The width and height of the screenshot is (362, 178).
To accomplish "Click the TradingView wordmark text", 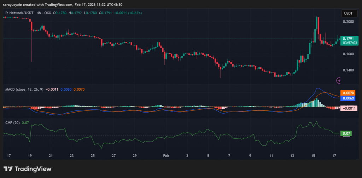I will 33,169.
